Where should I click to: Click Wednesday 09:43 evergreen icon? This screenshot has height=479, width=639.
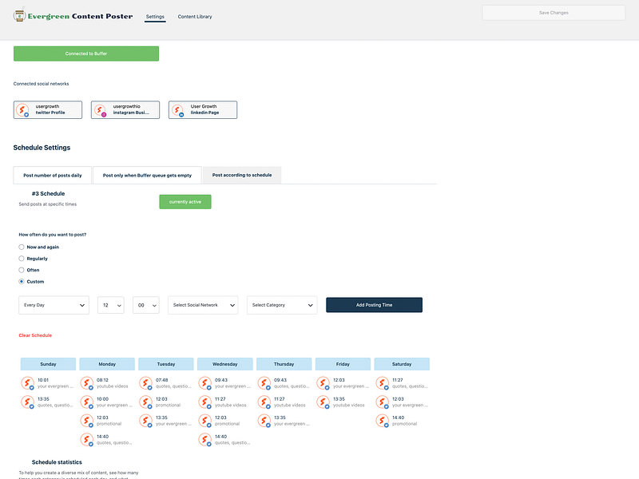tap(205, 383)
